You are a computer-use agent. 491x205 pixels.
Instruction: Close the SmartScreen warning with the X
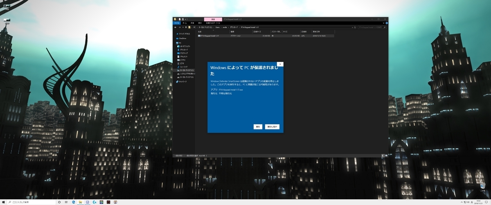280,64
